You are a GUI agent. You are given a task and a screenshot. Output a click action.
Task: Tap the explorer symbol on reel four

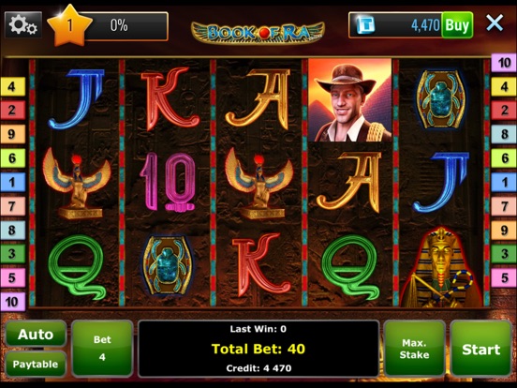pos(350,100)
